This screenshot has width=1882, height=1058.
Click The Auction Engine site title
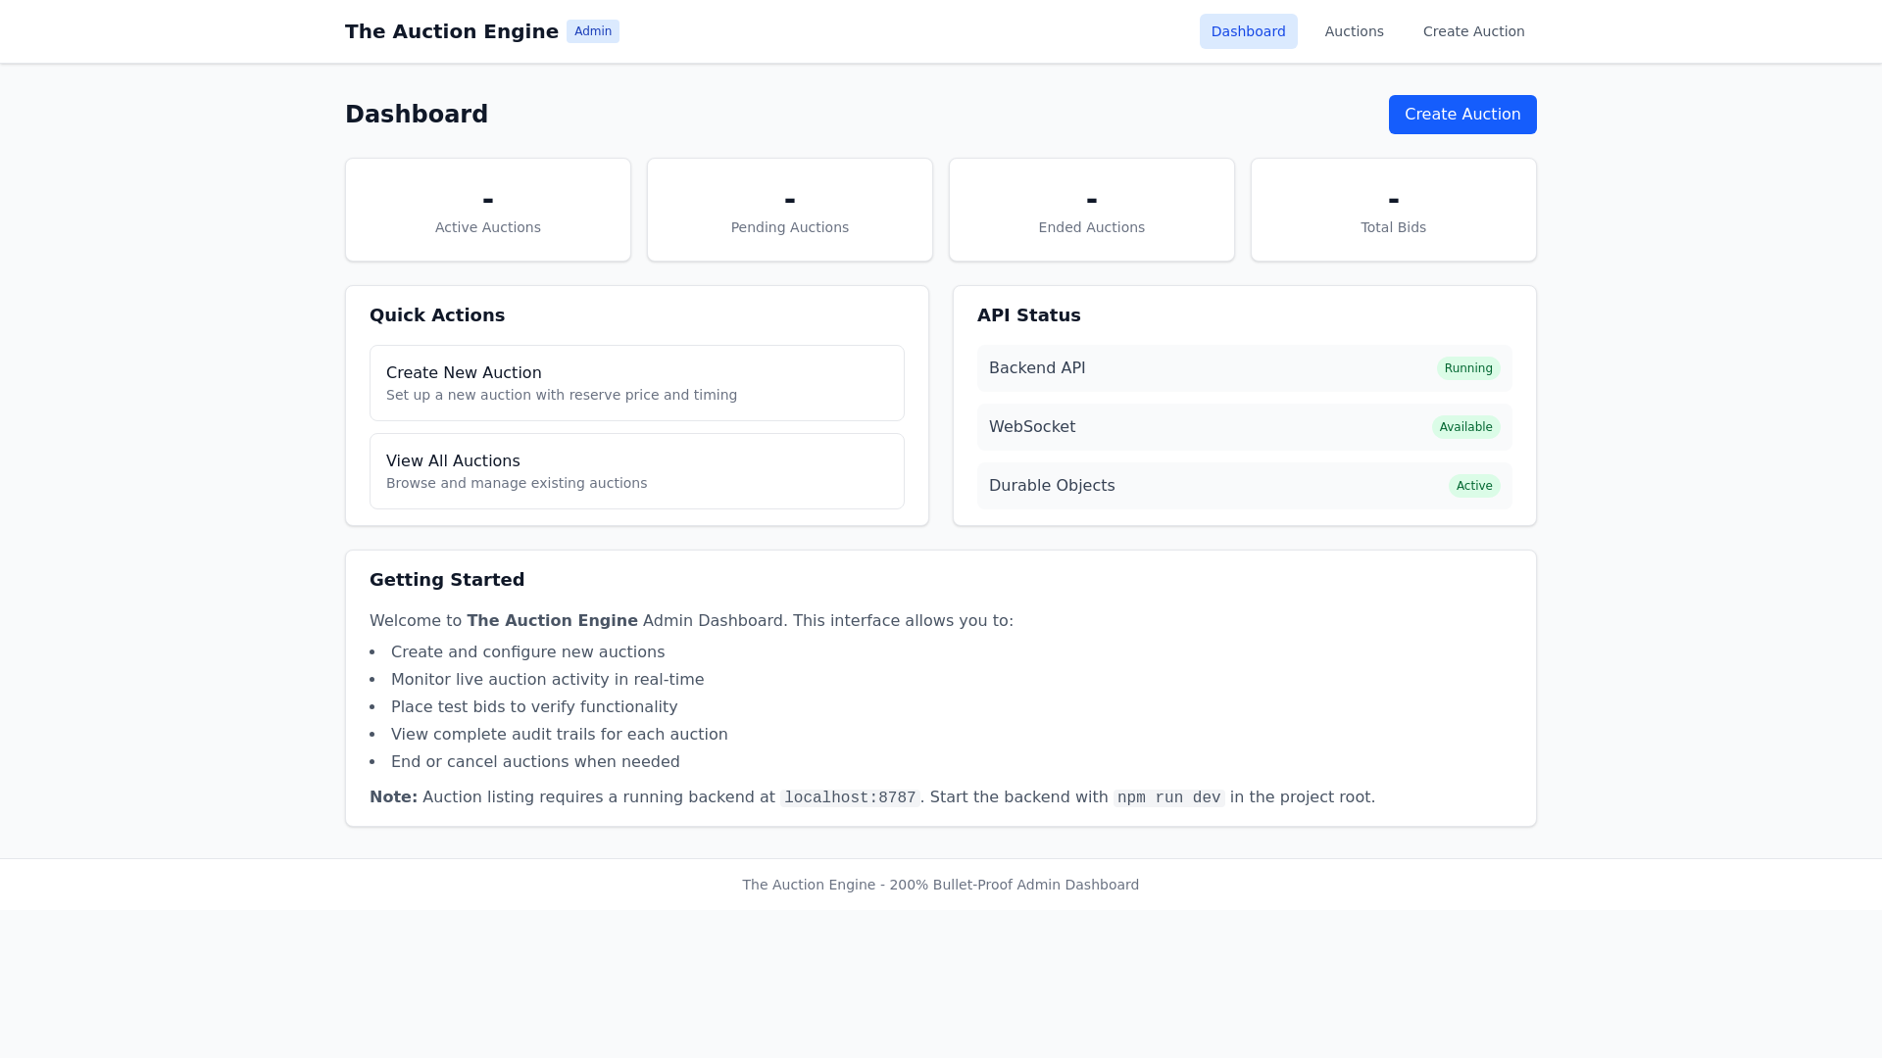(452, 31)
